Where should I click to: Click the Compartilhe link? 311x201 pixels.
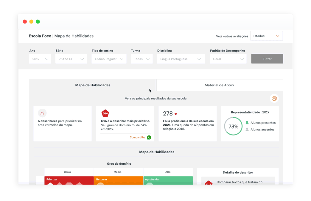[137, 137]
